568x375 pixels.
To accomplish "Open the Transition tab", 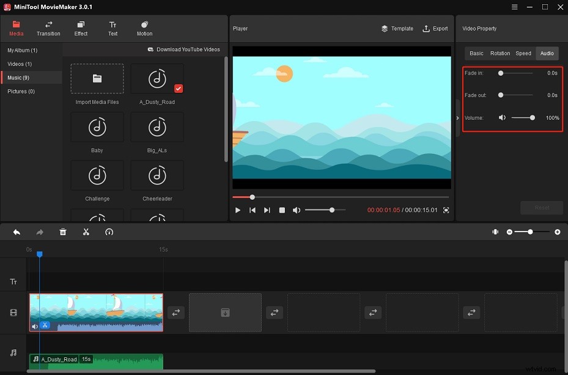I will click(48, 28).
